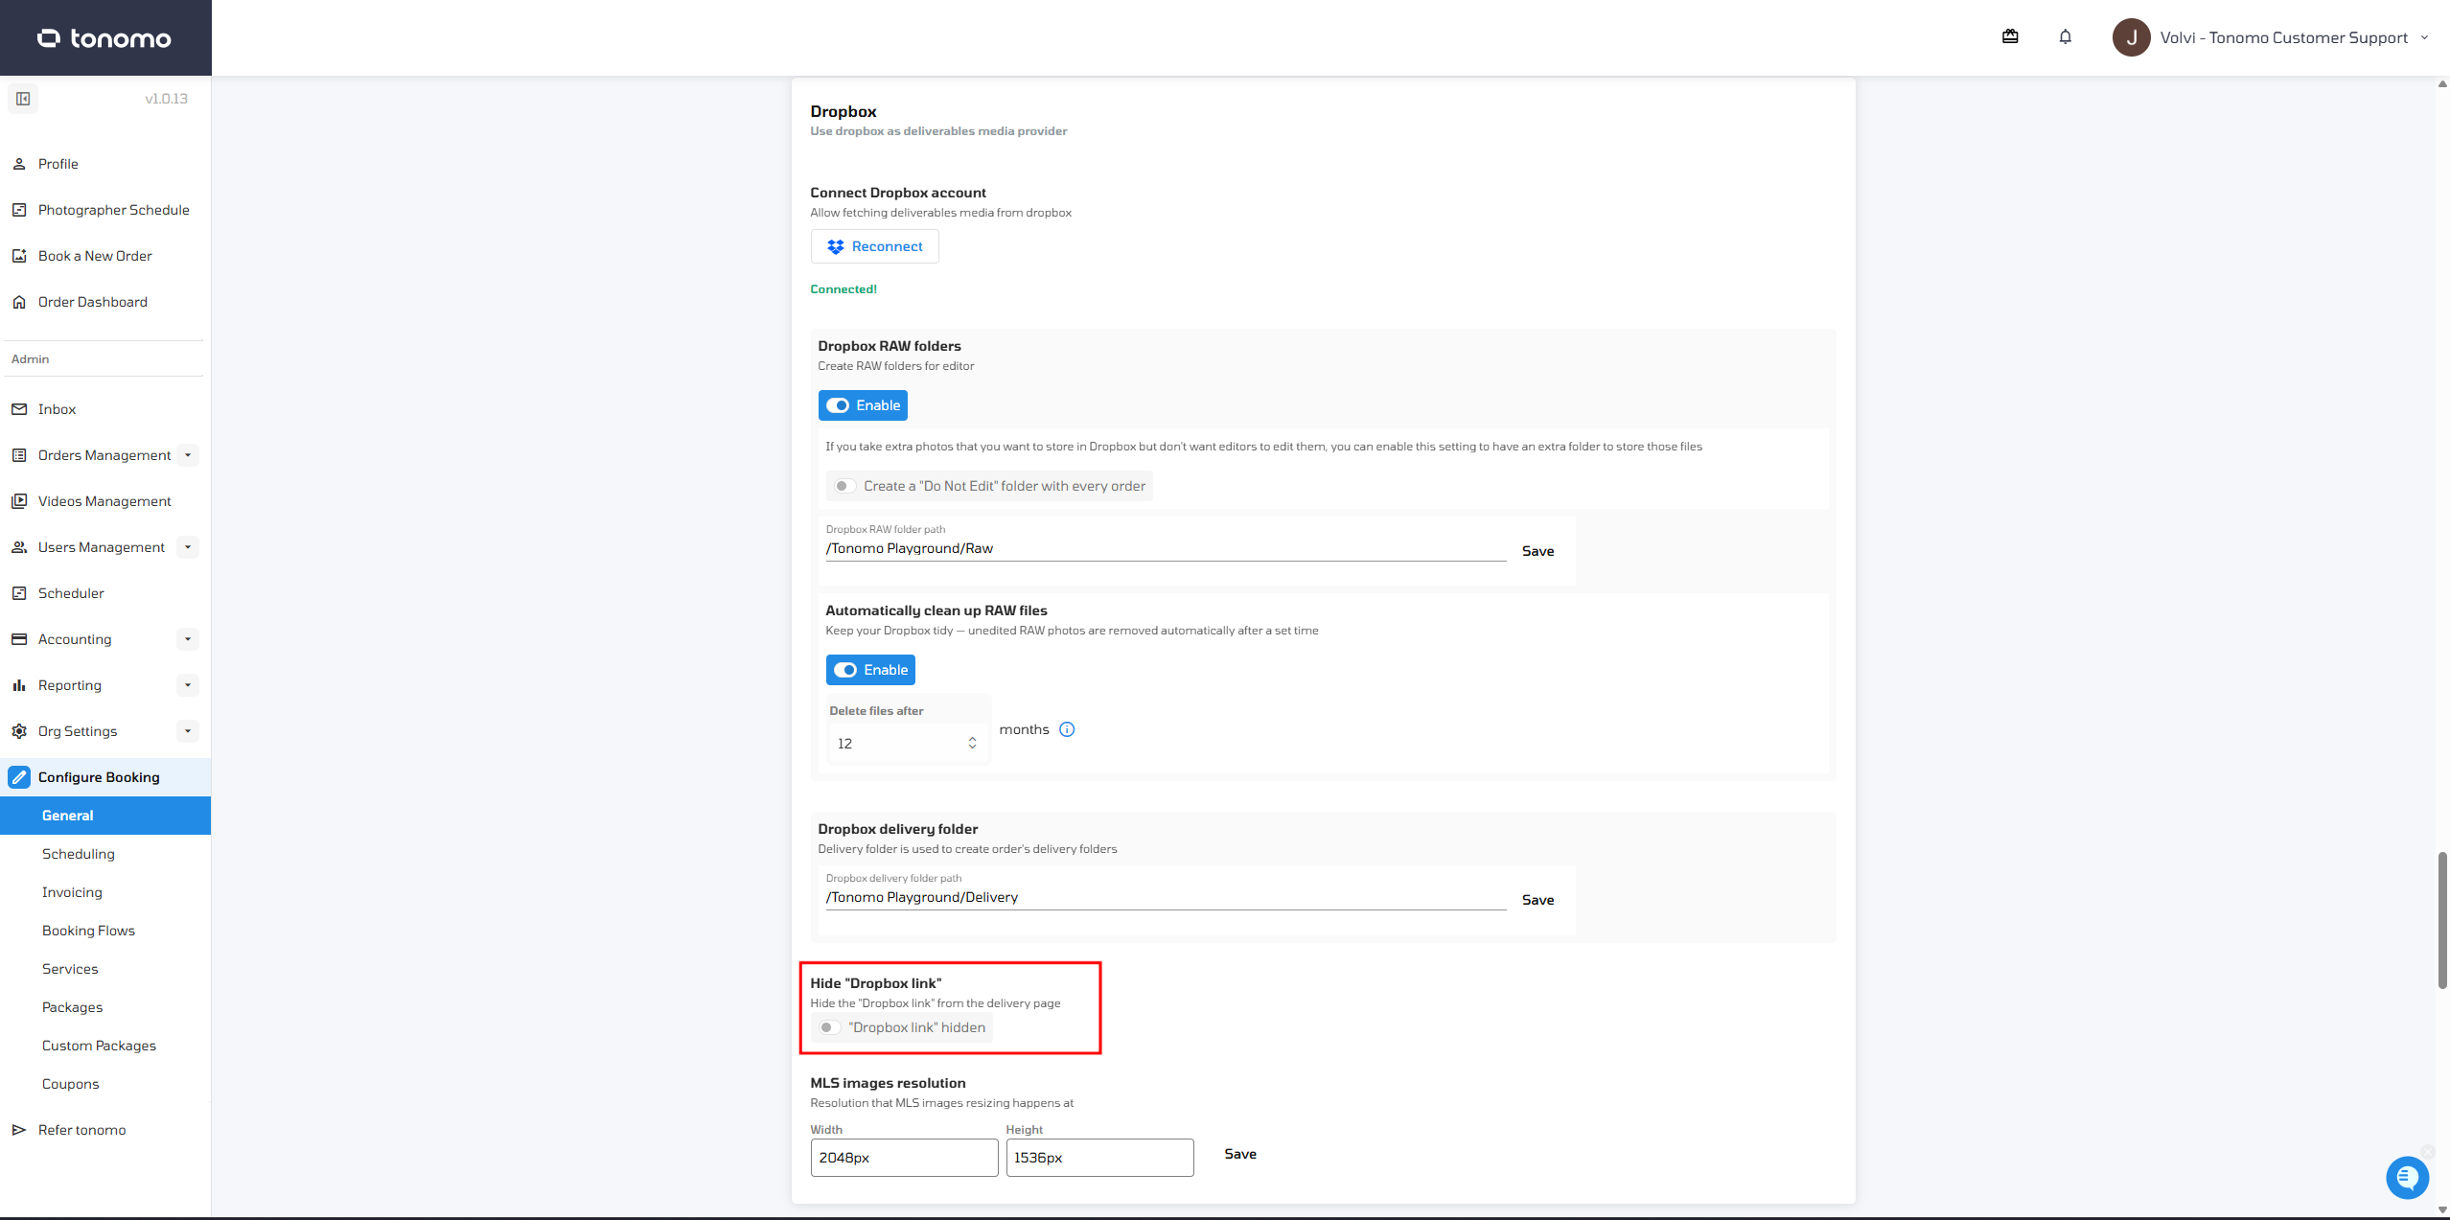
Task: Click Dropbox RAW folder path field
Action: pos(1166,548)
